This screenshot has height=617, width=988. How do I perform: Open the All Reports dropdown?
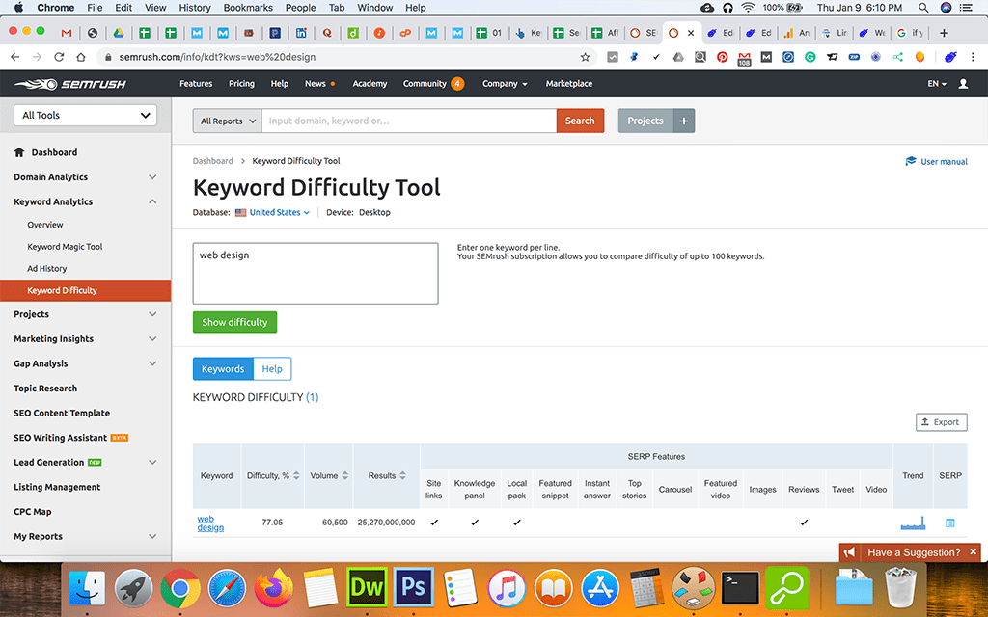pos(228,121)
